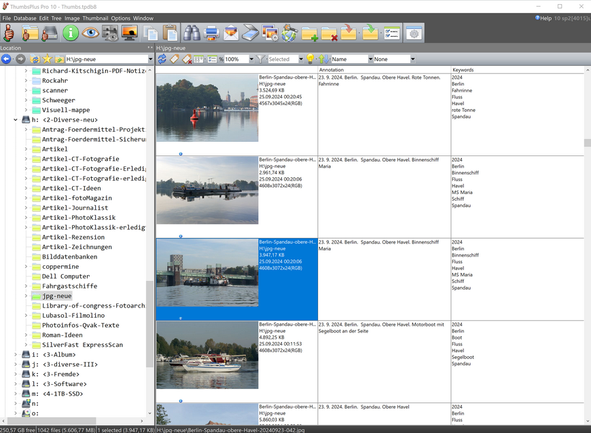Toggle the light bulb icon
591x433 pixels.
[x=310, y=60]
